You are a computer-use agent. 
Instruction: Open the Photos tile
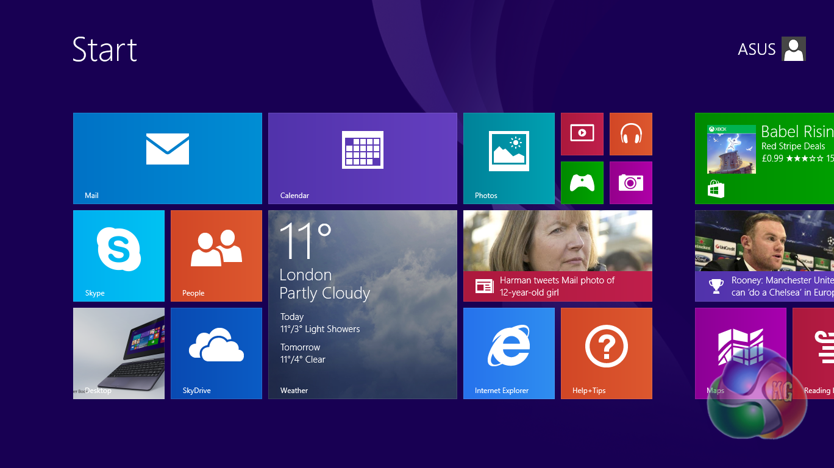[509, 158]
